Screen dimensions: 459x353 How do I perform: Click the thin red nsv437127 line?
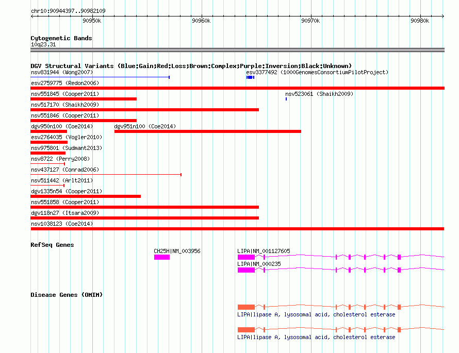106,175
